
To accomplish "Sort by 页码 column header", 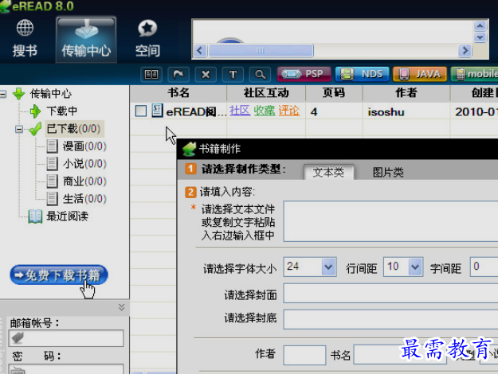I will [334, 93].
